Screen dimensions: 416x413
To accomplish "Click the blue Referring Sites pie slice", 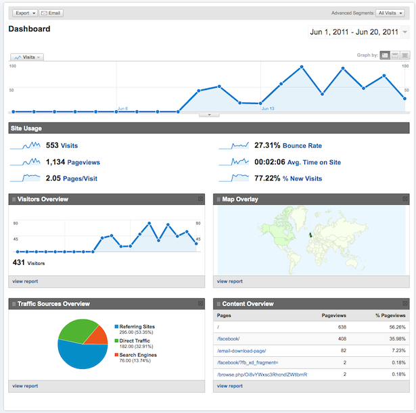I will (x=81, y=356).
